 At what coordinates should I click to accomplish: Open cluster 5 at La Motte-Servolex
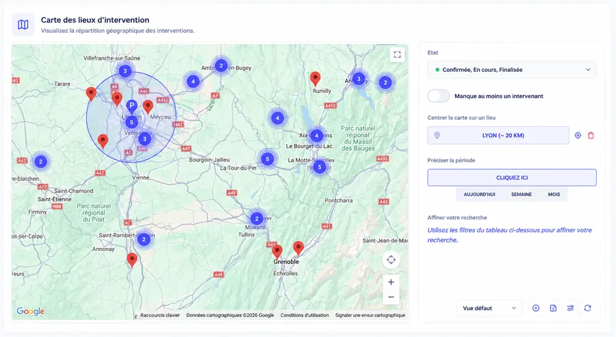pyautogui.click(x=320, y=167)
